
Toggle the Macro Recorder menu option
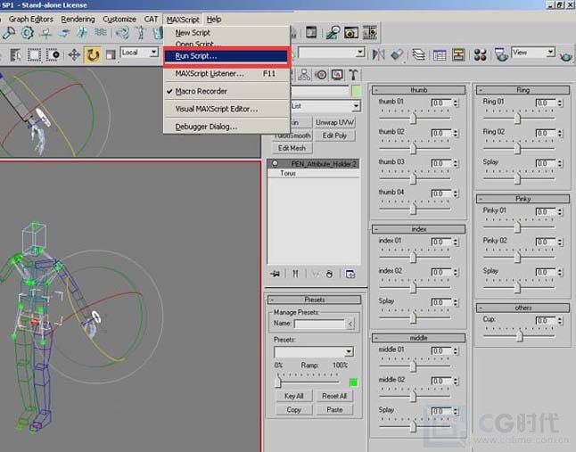[x=201, y=91]
